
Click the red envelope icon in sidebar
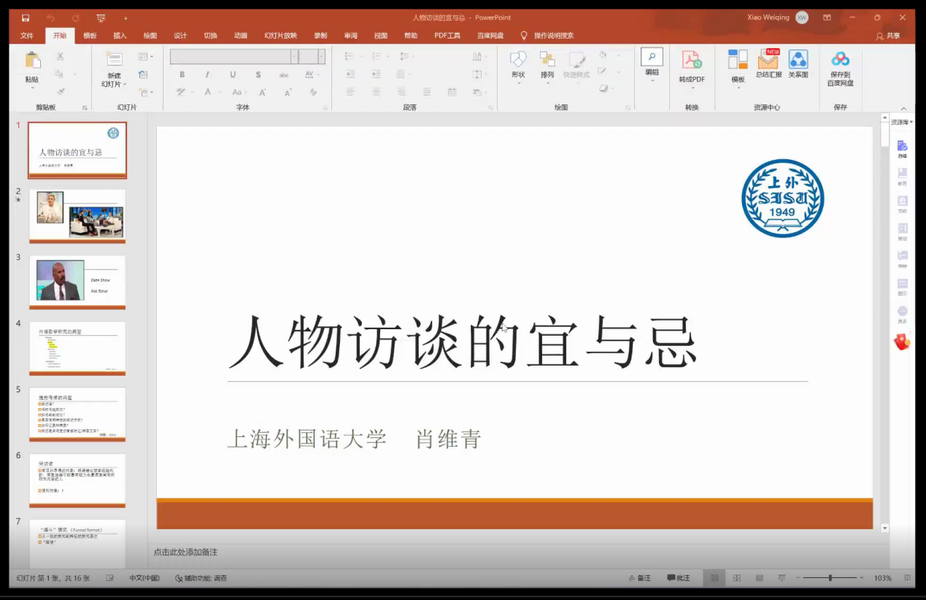click(902, 342)
